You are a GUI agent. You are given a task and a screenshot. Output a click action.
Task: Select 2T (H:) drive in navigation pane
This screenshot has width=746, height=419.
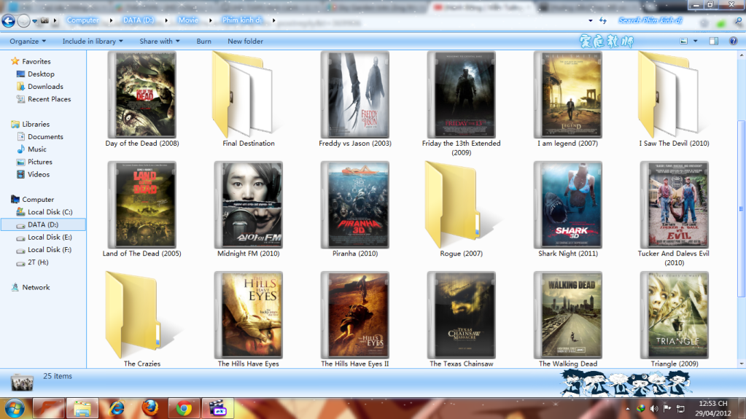click(38, 262)
